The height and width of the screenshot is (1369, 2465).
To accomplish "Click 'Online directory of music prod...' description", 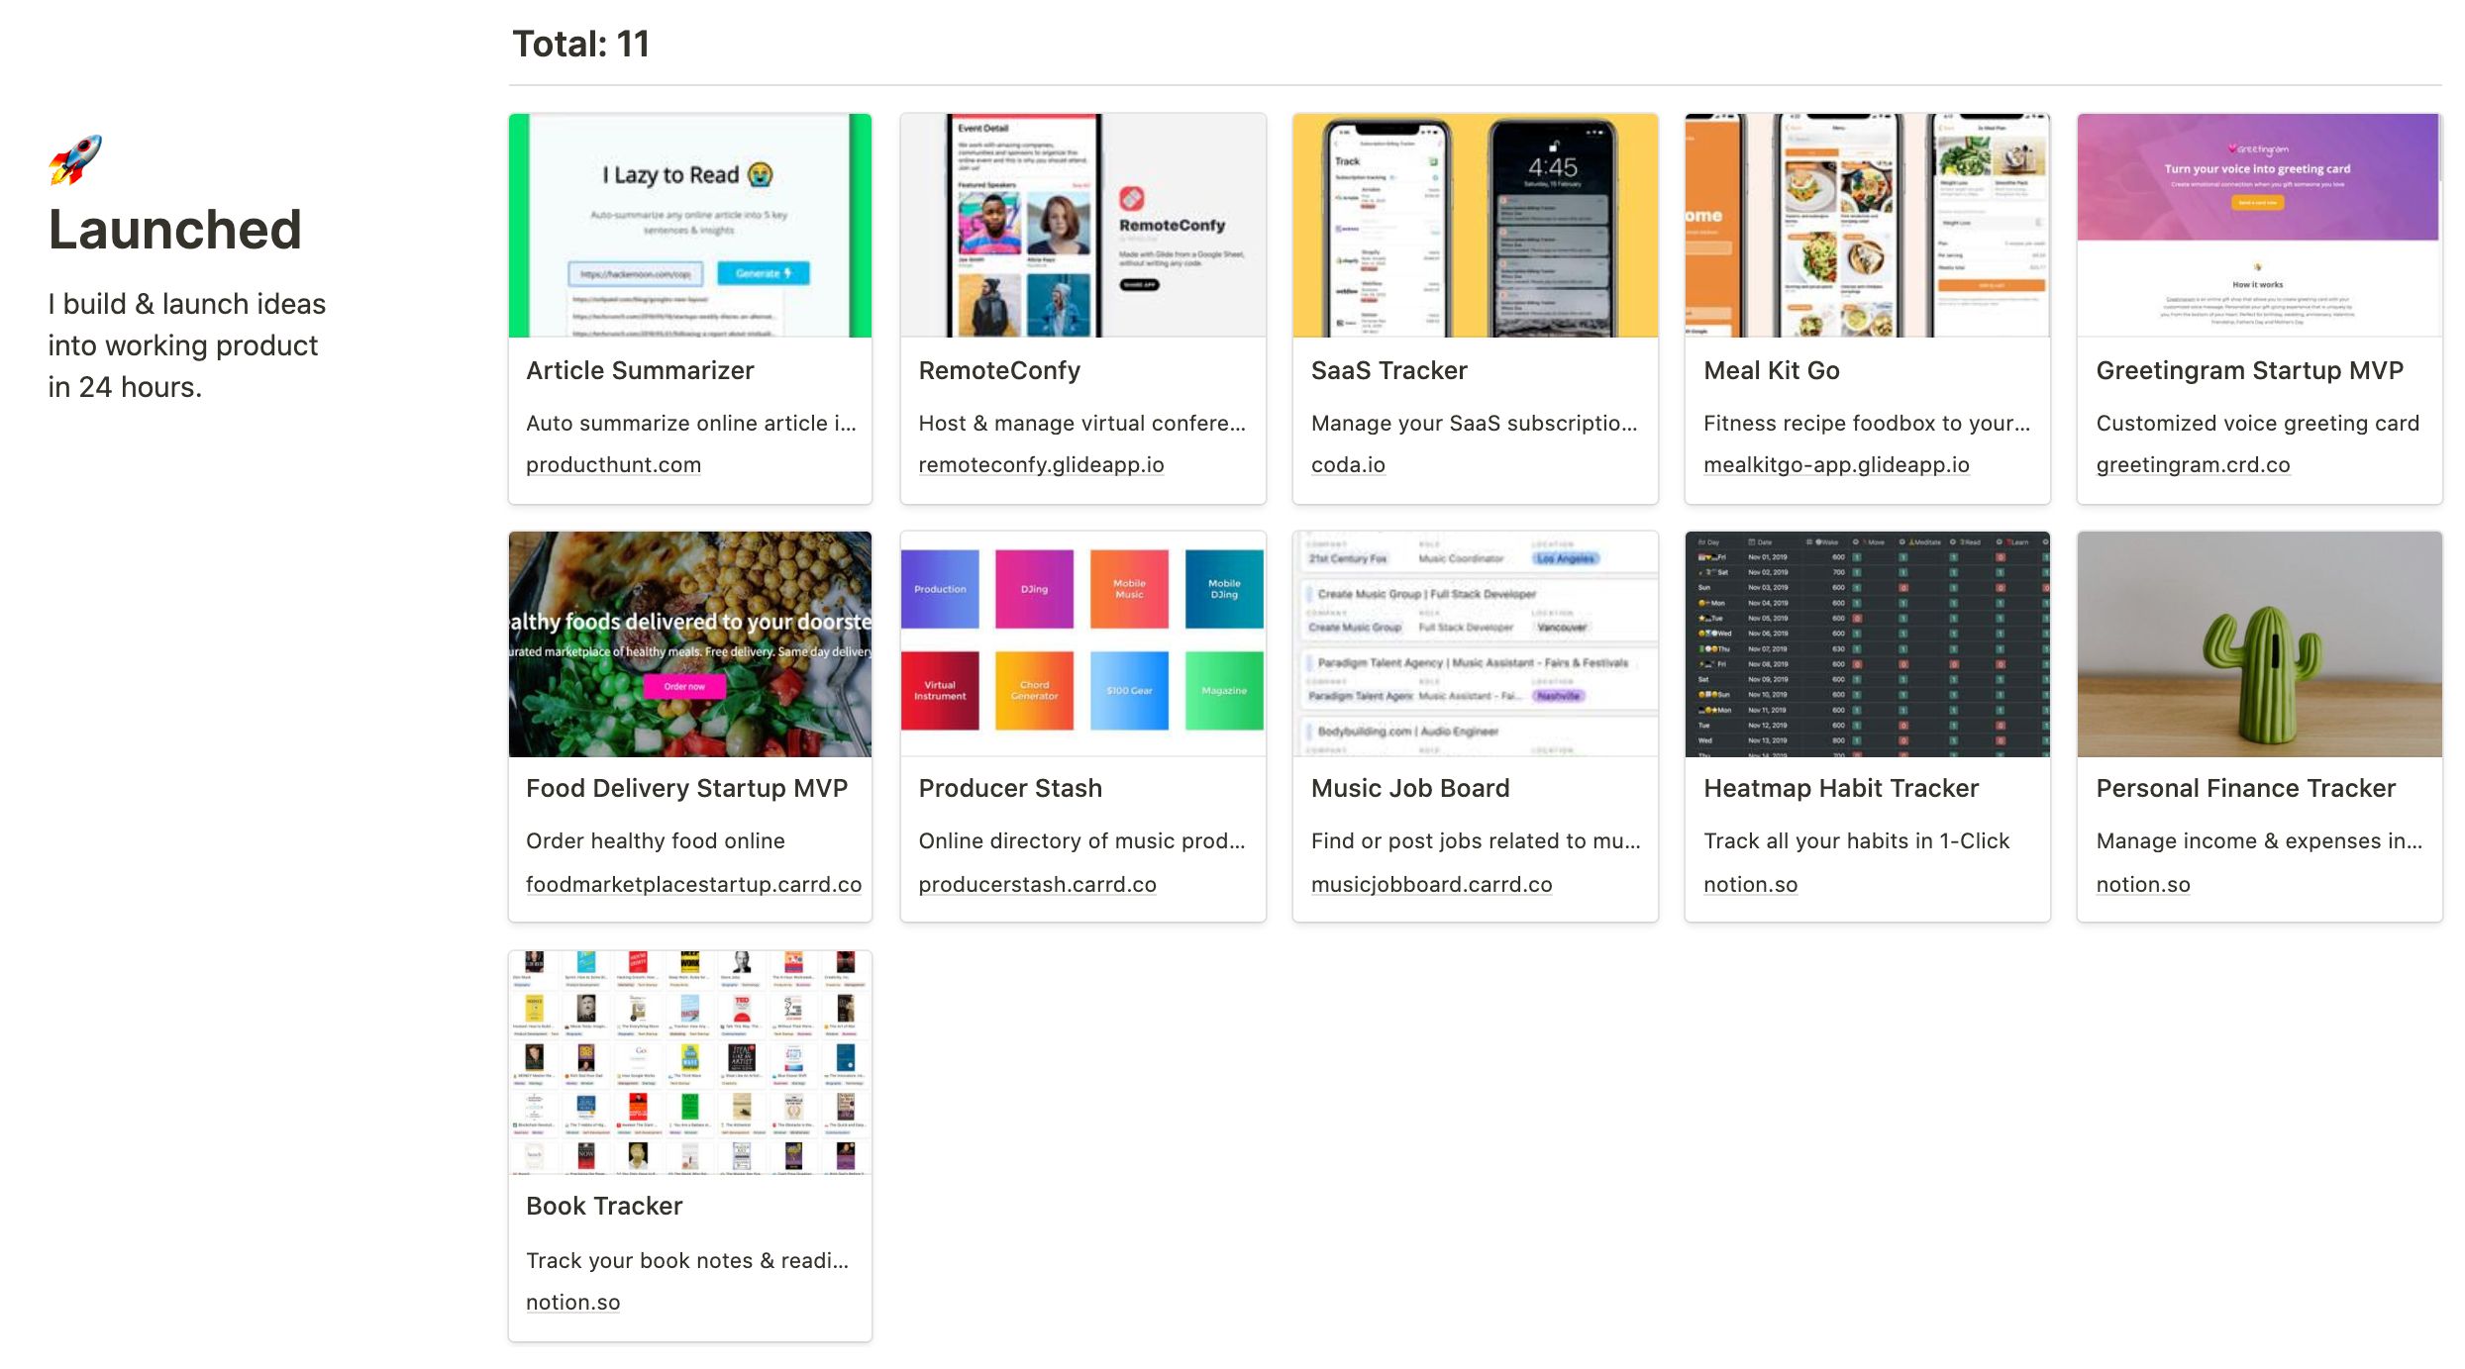I will (x=1081, y=840).
